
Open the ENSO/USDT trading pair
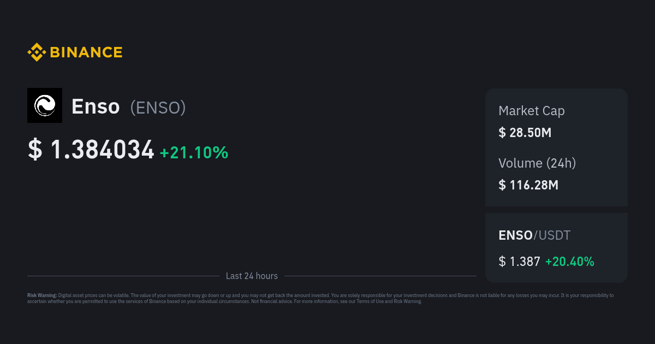click(x=534, y=235)
